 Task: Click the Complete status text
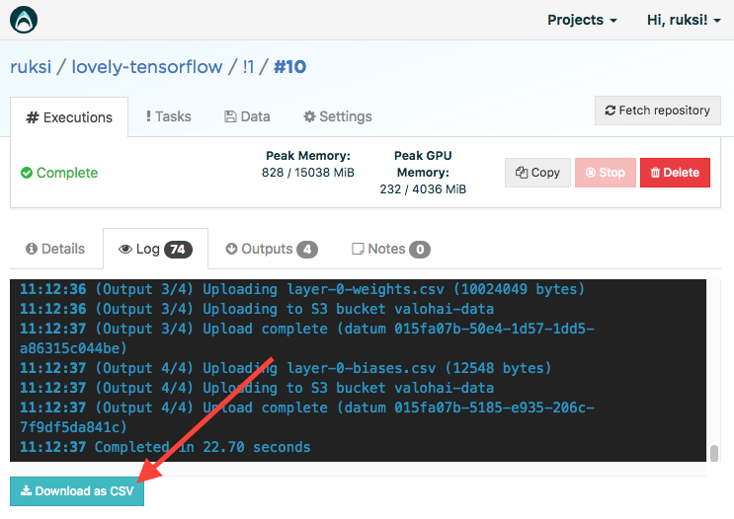coord(67,173)
